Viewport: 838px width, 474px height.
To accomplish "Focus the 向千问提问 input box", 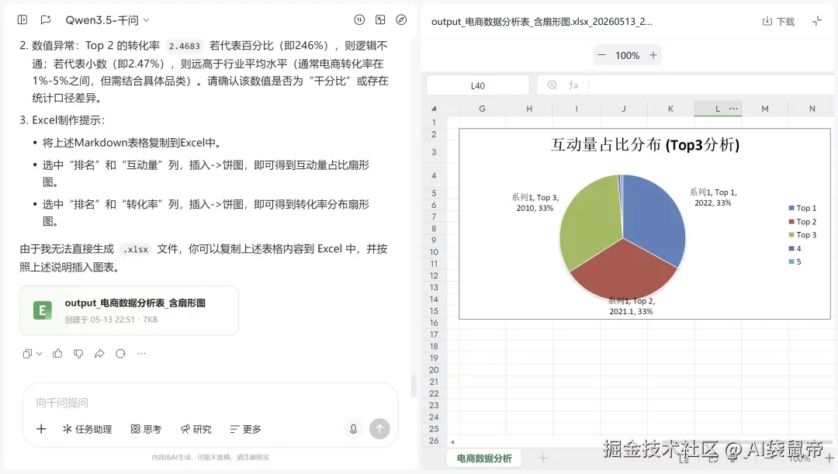I will point(210,403).
